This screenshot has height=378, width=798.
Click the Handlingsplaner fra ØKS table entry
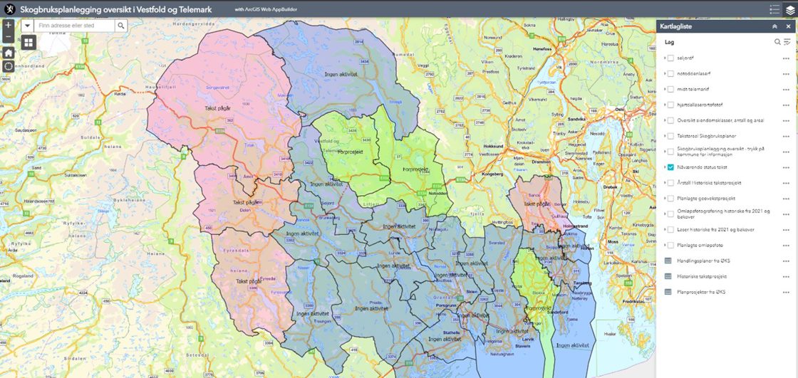pos(702,261)
